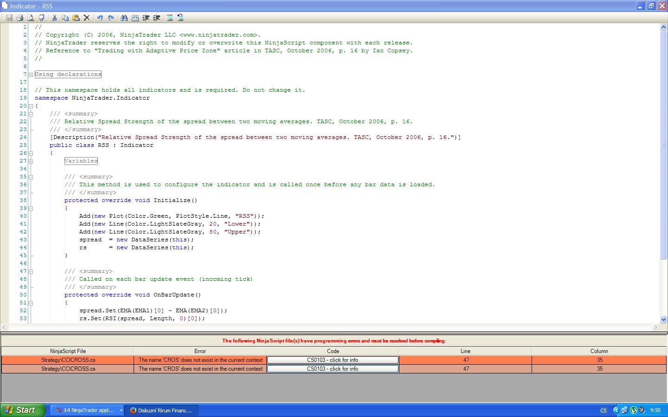Image resolution: width=668 pixels, height=417 pixels.
Task: Click first CS0103 click for info button
Action: tap(333, 360)
